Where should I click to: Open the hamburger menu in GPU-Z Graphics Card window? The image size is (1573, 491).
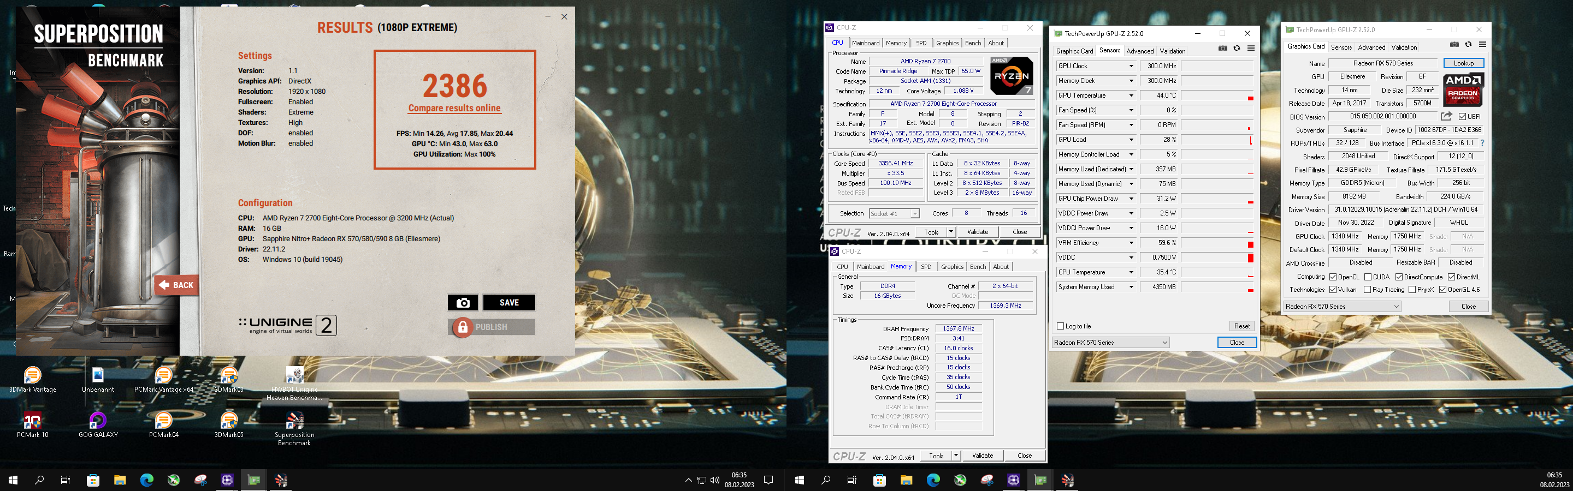pos(1483,45)
